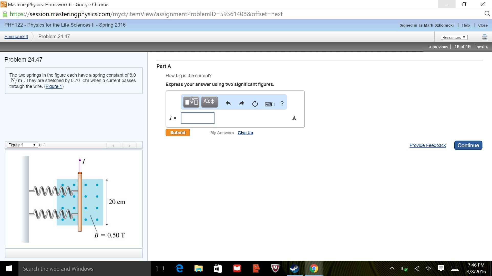
Task: Show next figure with right arrow
Action: click(x=129, y=145)
